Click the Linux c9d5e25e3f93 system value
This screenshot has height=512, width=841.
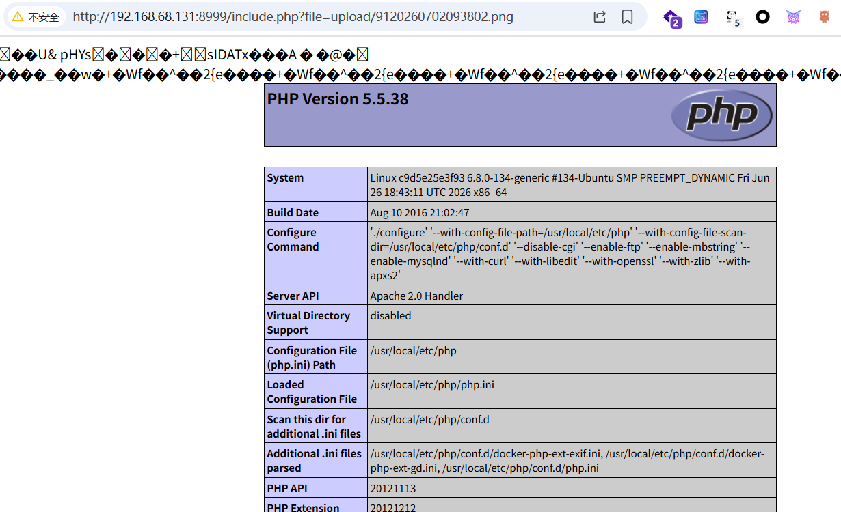tap(572, 184)
